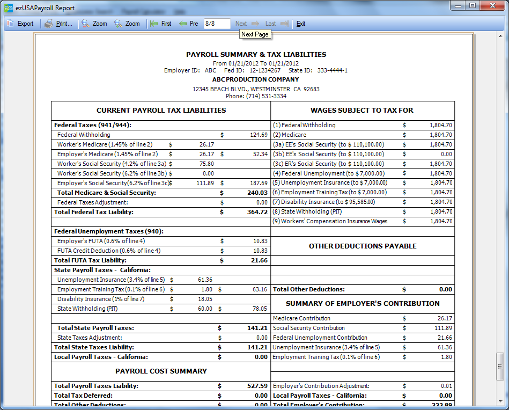
Task: Click the grayed Next page arrow icon
Action: 255,24
